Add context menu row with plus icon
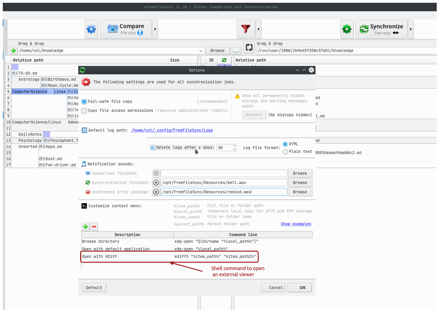The width and height of the screenshot is (440, 313). tap(85, 227)
